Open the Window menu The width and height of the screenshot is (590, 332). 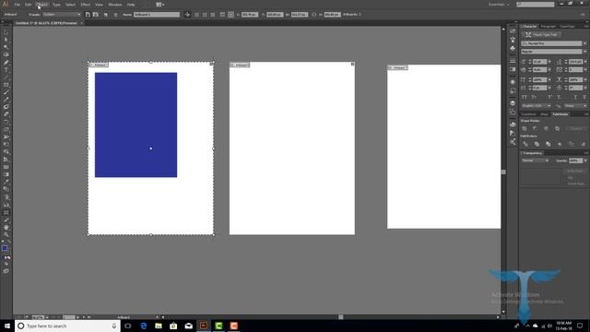pyautogui.click(x=115, y=5)
